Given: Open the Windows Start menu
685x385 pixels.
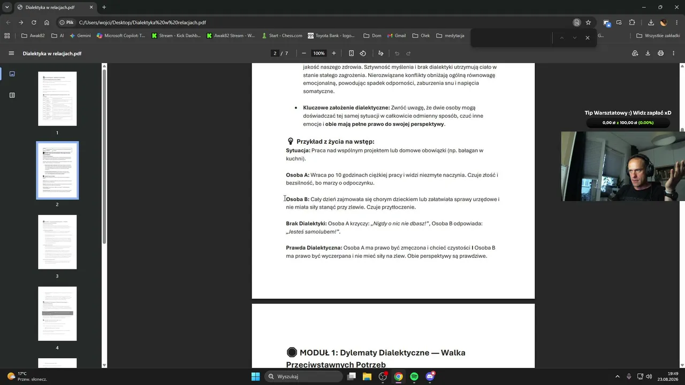Looking at the screenshot, I should (255, 376).
